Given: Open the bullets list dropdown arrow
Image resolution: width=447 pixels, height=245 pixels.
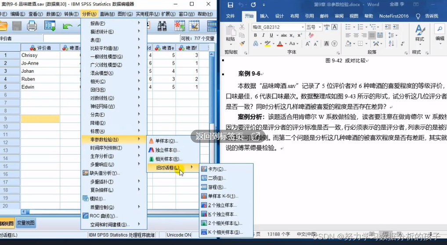Looking at the screenshot, I should (354, 27).
